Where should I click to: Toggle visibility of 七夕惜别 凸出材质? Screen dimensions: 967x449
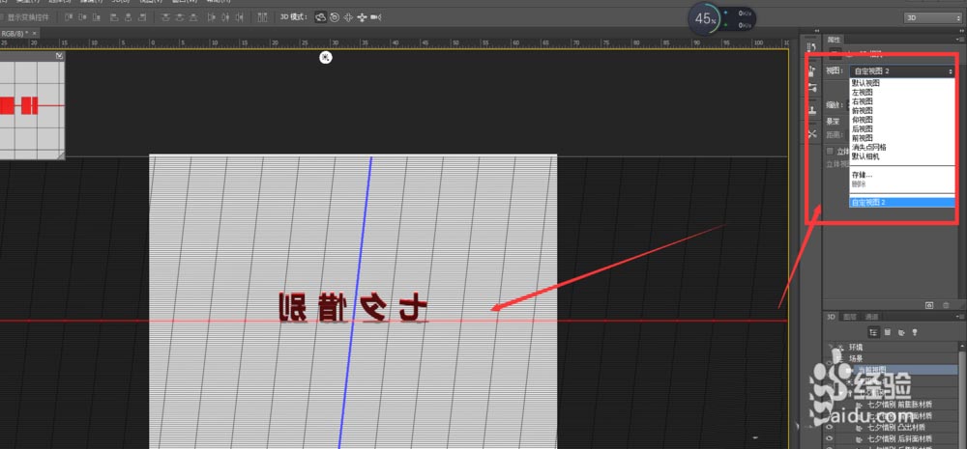click(x=830, y=427)
